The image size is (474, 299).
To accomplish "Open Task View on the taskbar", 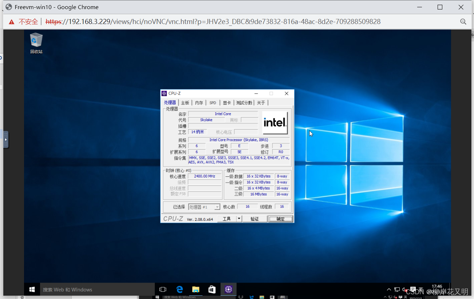I will tap(163, 290).
